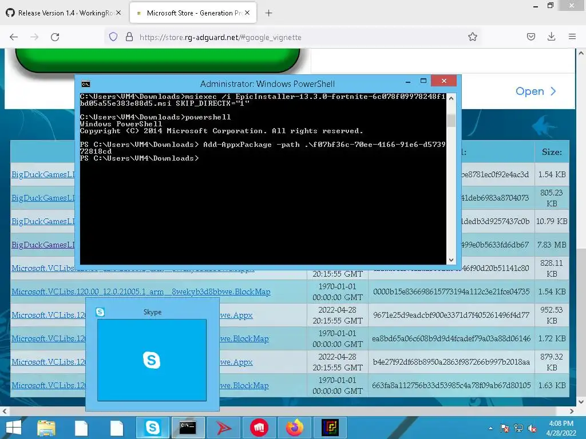Show hidden system tray icons

pyautogui.click(x=490, y=428)
